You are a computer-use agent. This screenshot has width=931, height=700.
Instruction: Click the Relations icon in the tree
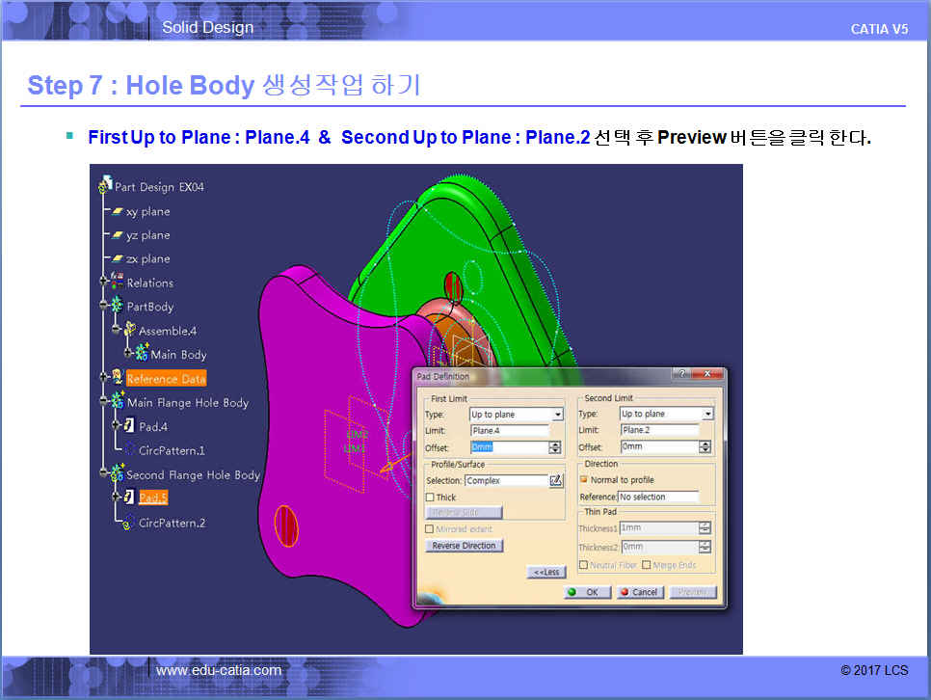pyautogui.click(x=117, y=283)
